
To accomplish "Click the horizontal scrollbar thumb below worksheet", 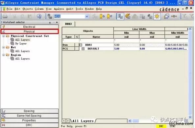I will pyautogui.click(x=136, y=121).
